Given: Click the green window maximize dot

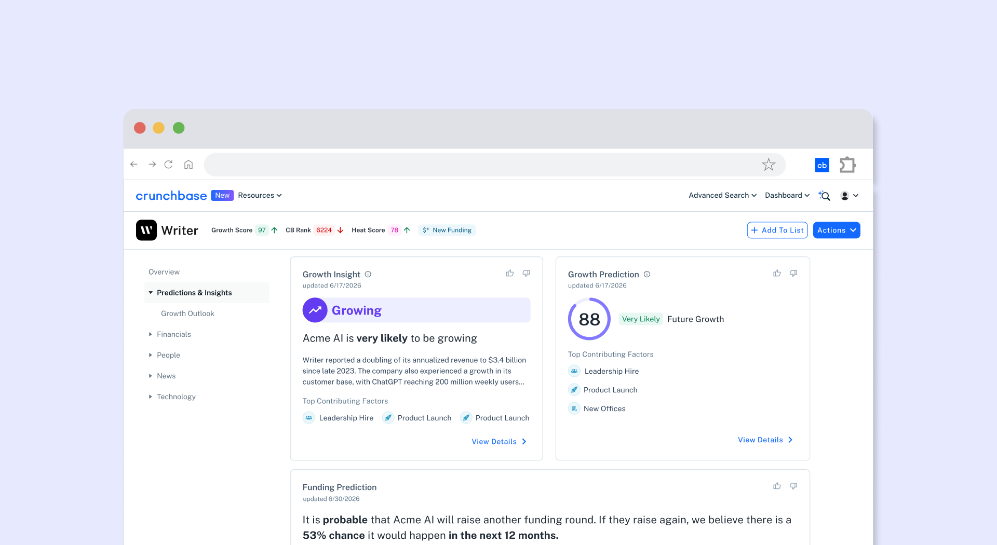Looking at the screenshot, I should pyautogui.click(x=179, y=128).
